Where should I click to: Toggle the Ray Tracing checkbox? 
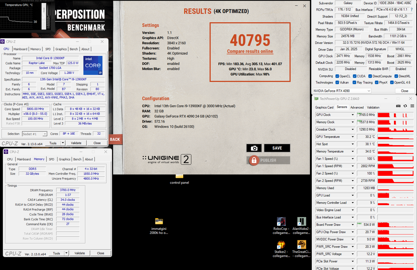354,82
